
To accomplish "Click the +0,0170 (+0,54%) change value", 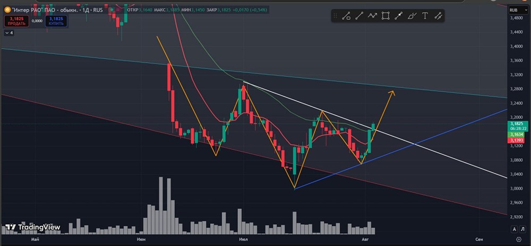I will pos(250,10).
